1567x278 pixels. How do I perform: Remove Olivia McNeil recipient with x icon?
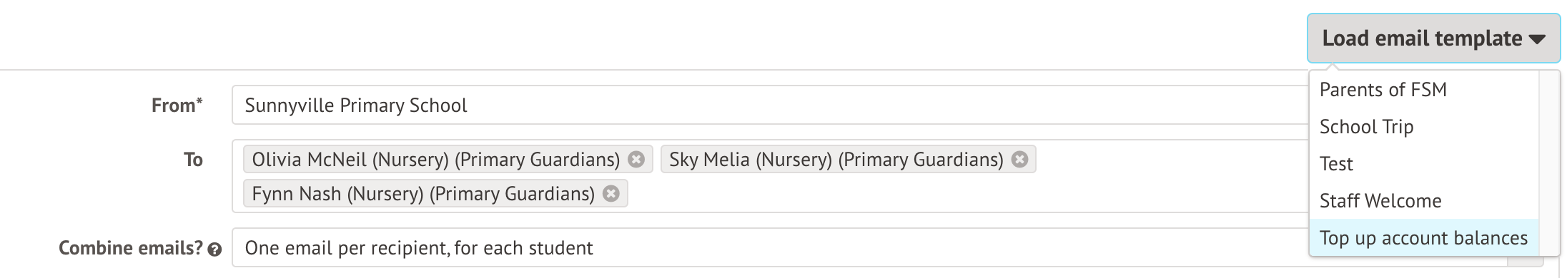(636, 160)
